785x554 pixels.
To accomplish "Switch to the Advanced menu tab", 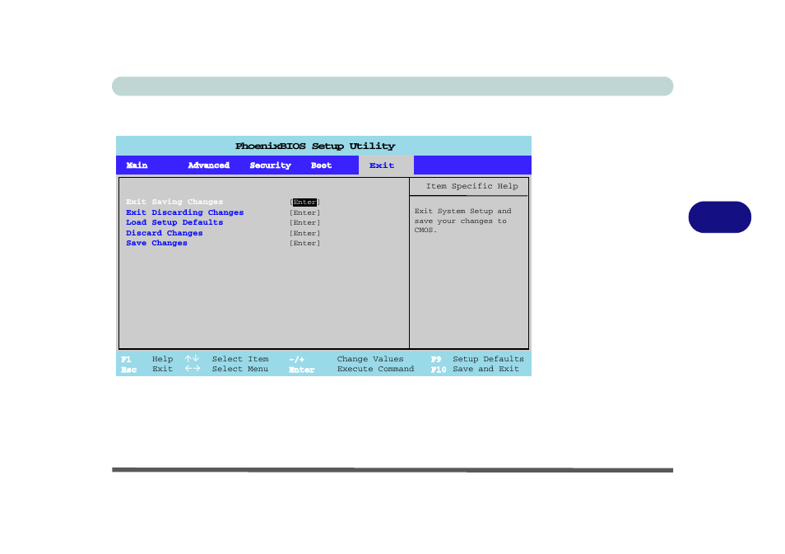I will tap(208, 165).
